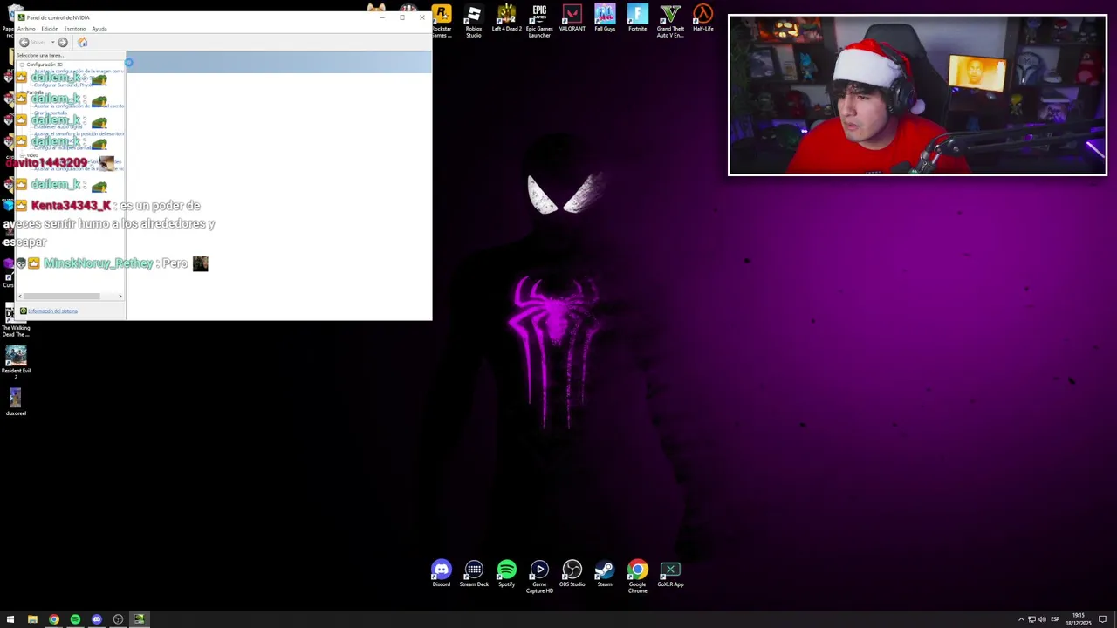The image size is (1117, 628).
Task: Open network status tray icon
Action: (x=1031, y=619)
